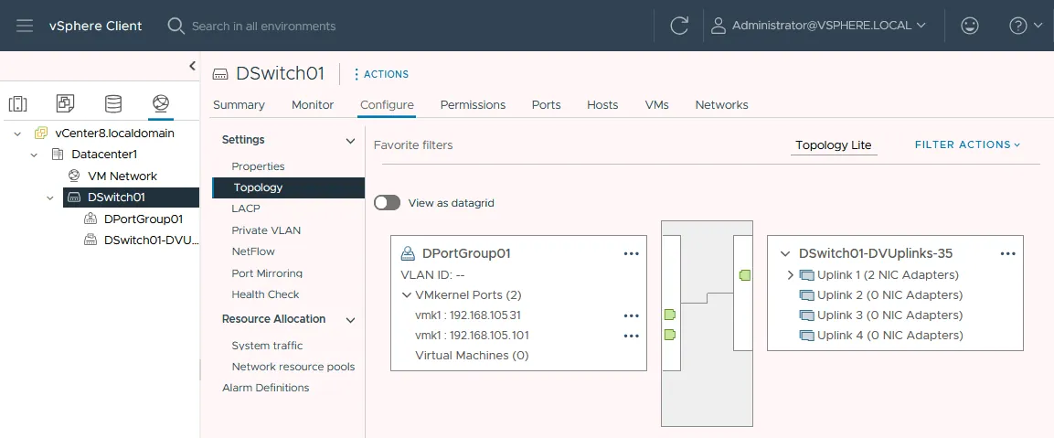Image resolution: width=1054 pixels, height=438 pixels.
Task: Collapse DSwitch01-DVUplinks-35 group
Action: tap(784, 253)
